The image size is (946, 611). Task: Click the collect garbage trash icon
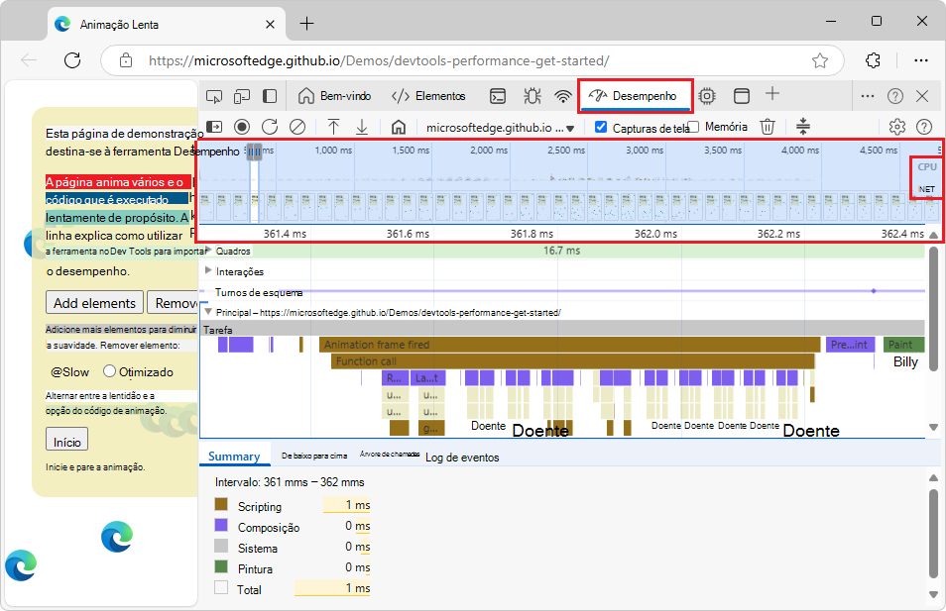point(768,127)
